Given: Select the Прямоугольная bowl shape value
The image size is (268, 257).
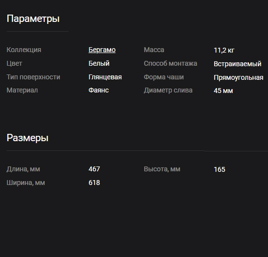Looking at the screenshot, I should (x=238, y=77).
